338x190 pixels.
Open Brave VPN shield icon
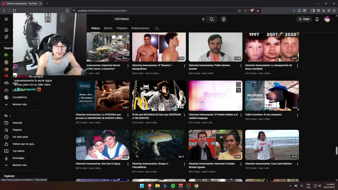pos(329,11)
